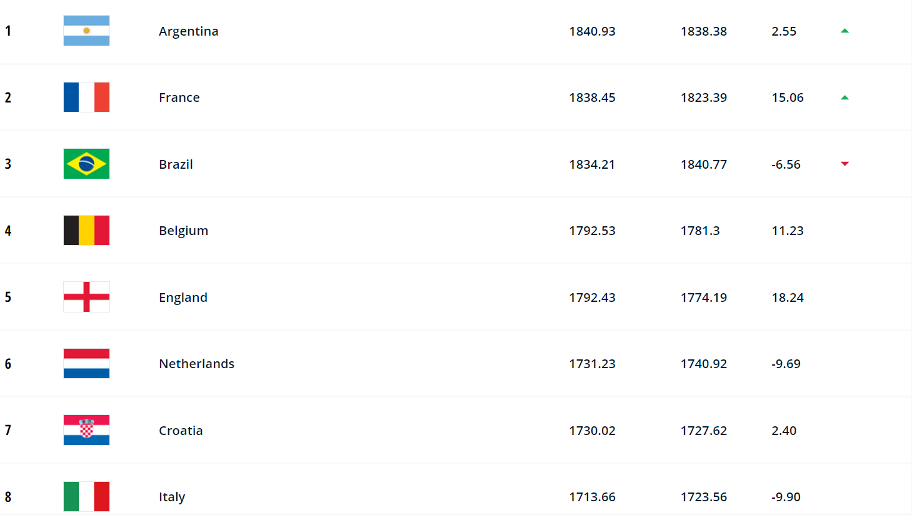This screenshot has height=515, width=912.
Task: Click England's points change value 18.24
Action: point(788,297)
